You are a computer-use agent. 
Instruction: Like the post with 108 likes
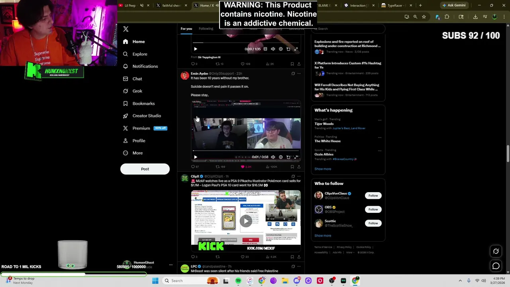tap(246, 64)
